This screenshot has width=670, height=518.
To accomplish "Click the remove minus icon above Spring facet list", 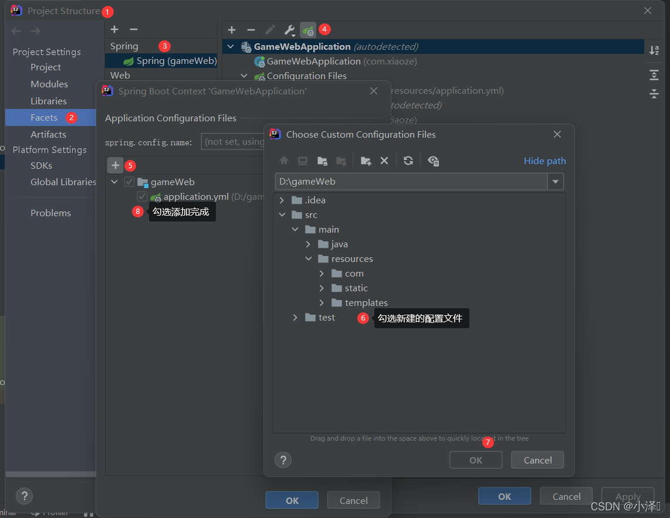I will 134,29.
